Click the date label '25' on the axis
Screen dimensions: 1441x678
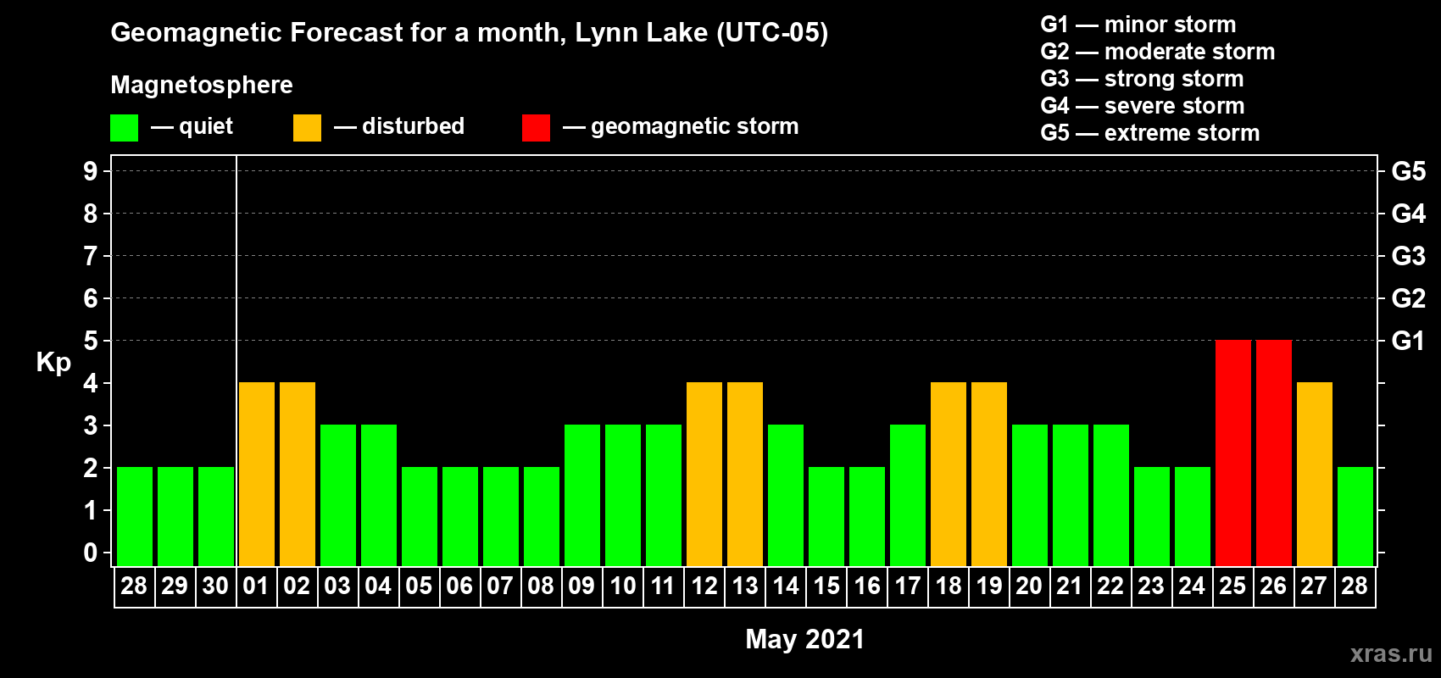click(x=1232, y=586)
